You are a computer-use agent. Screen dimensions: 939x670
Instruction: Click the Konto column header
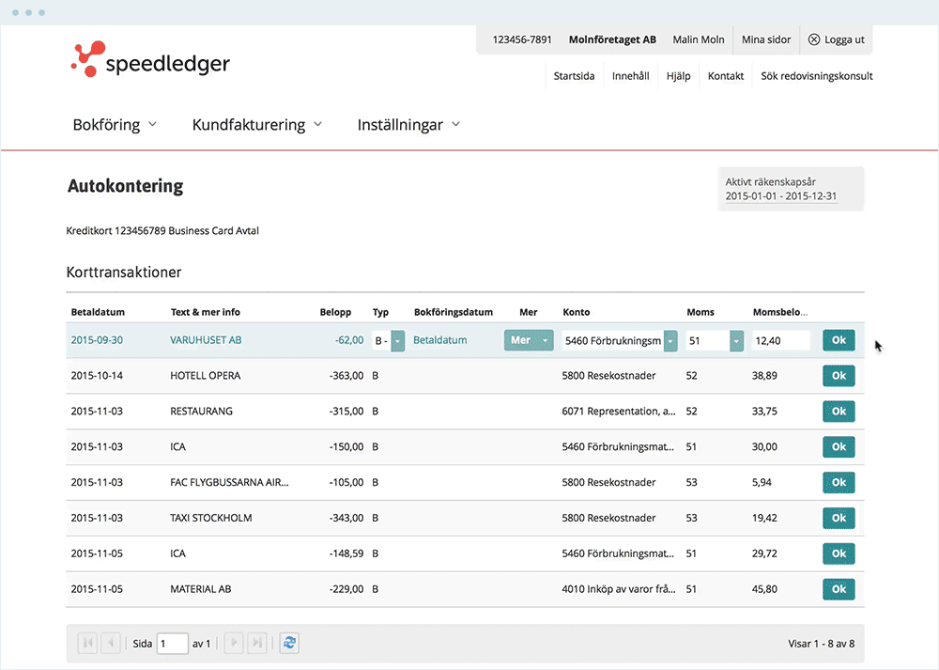pyautogui.click(x=577, y=312)
